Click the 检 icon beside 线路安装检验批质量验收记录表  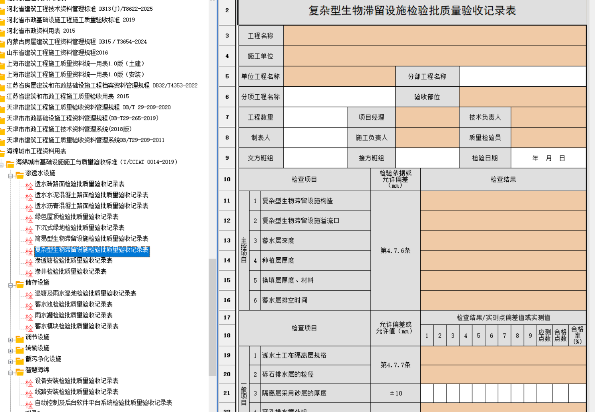click(29, 393)
